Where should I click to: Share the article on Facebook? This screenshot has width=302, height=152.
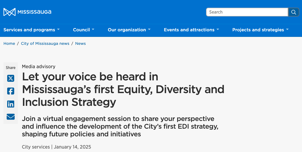click(x=11, y=91)
